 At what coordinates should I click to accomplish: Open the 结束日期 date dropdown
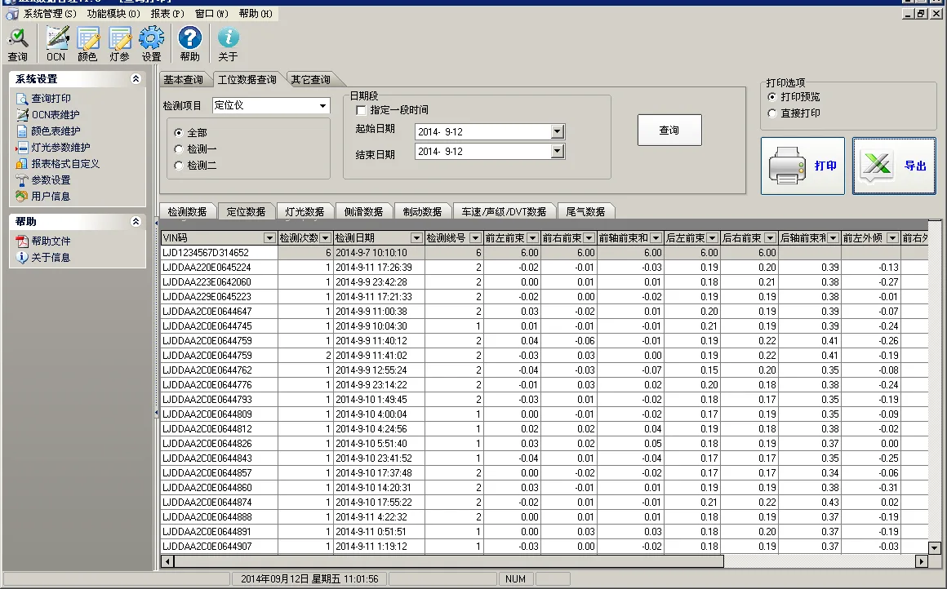(x=558, y=152)
